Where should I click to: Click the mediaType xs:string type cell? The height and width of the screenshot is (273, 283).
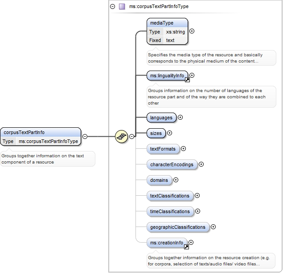coord(175,32)
